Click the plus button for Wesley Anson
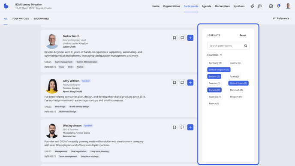Image resolution: width=295 pixels, height=166 pixels. tap(190, 127)
